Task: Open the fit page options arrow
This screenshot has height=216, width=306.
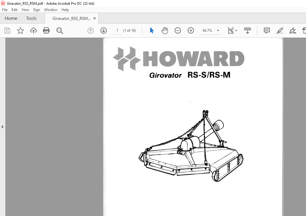Action: click(236, 31)
